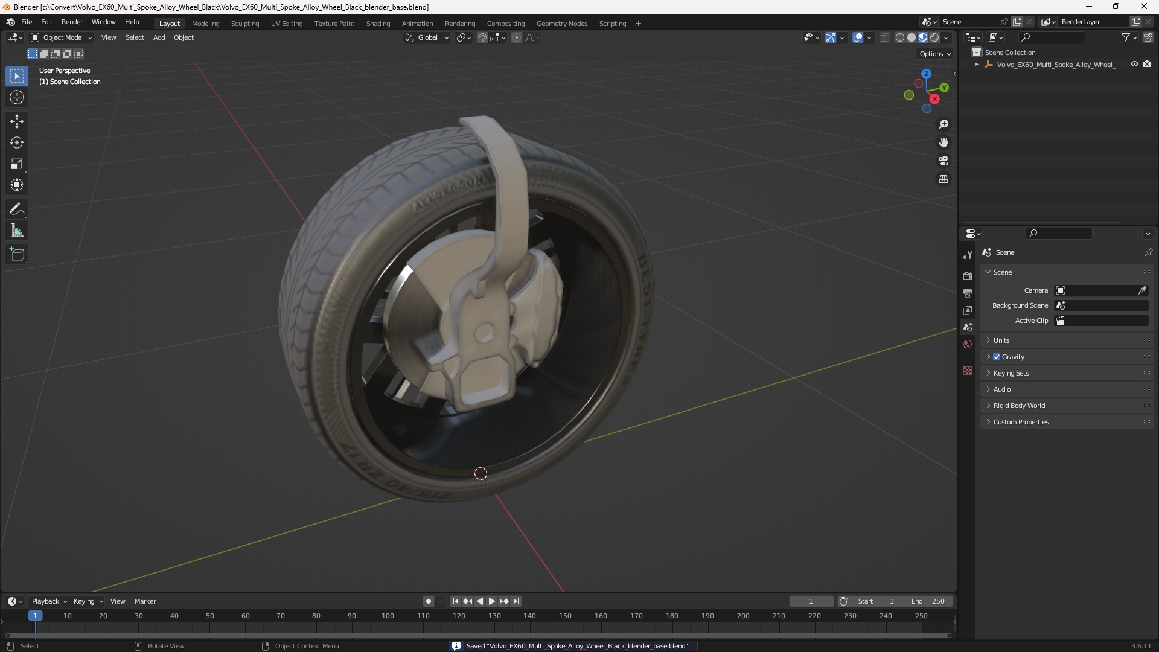Toggle auto keying record button
The height and width of the screenshot is (652, 1159).
click(x=429, y=601)
